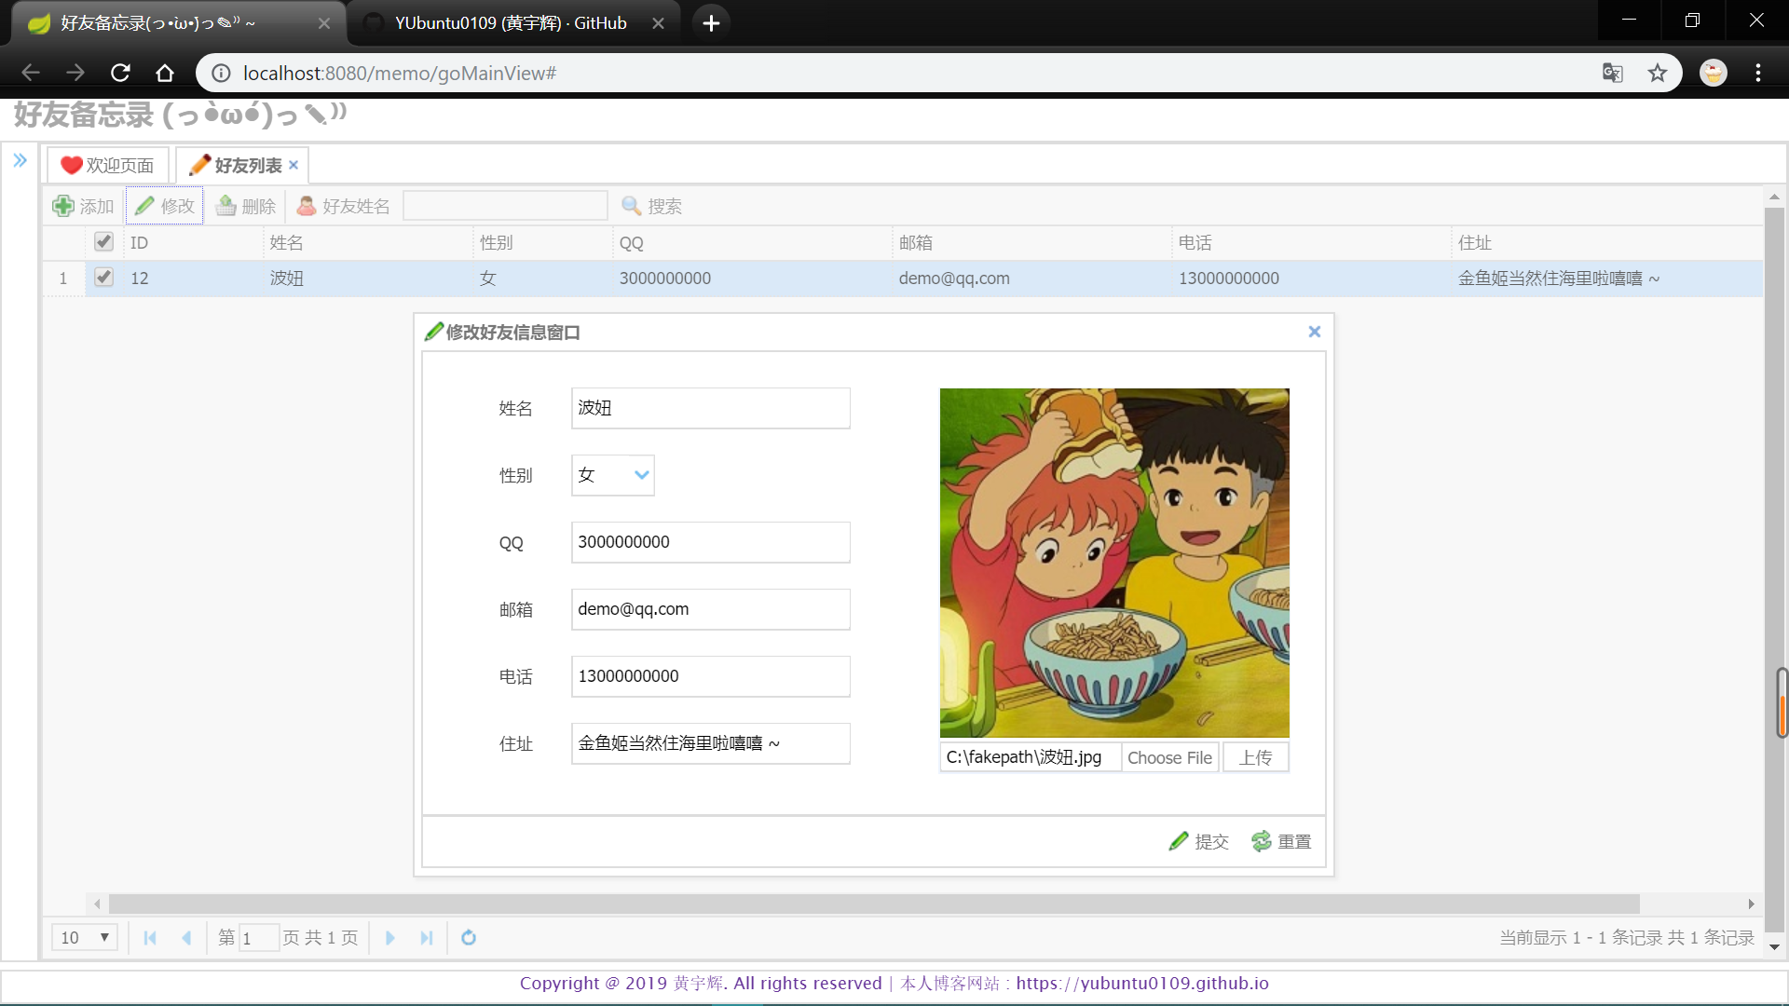
Task: Jump to the last page icon
Action: click(427, 938)
